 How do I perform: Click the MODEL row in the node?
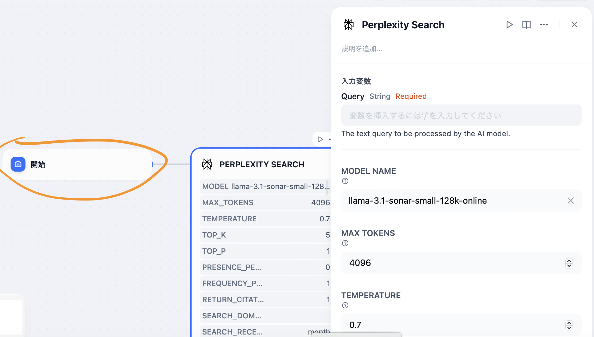point(265,186)
